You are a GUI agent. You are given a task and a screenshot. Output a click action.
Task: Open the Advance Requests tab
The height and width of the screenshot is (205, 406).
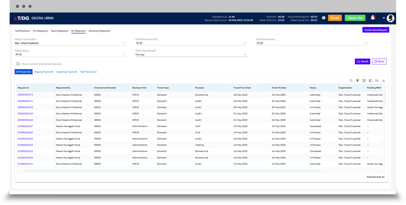(99, 31)
